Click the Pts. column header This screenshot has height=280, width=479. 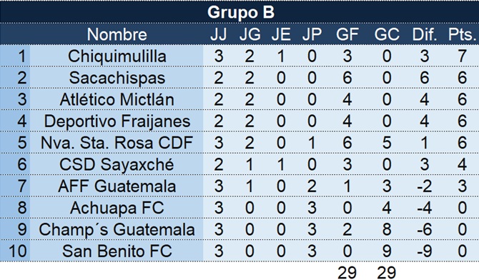point(462,34)
